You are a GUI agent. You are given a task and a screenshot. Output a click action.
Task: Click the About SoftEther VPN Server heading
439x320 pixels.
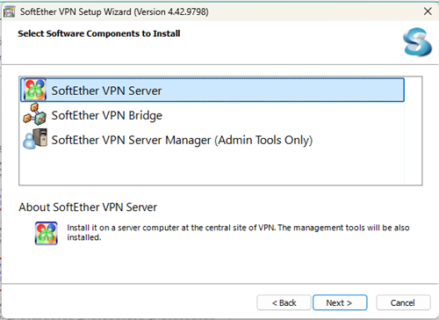click(88, 207)
